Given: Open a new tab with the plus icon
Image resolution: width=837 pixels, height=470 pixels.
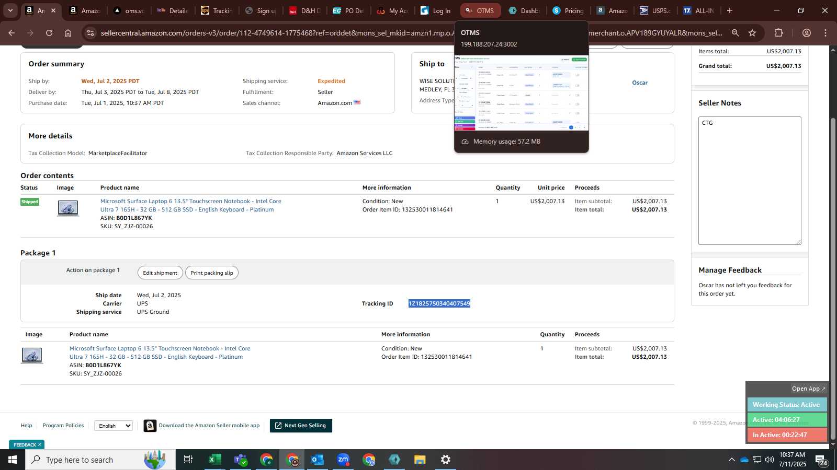Looking at the screenshot, I should pyautogui.click(x=730, y=10).
